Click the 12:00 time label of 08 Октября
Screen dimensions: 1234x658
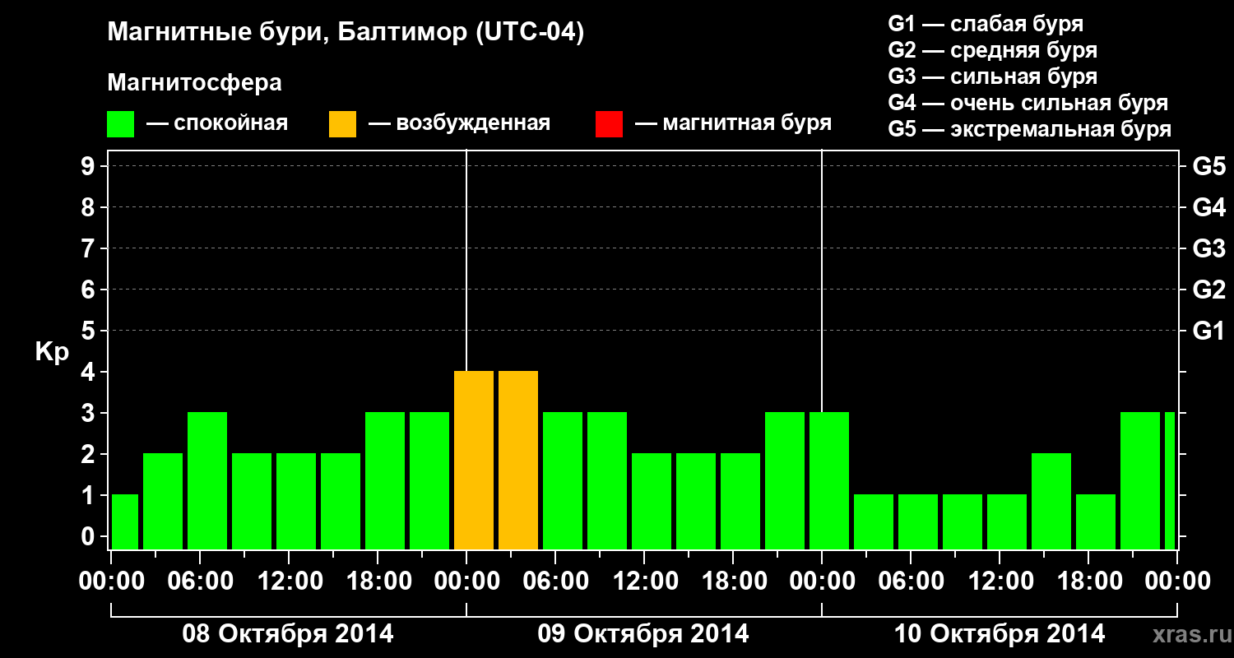(x=289, y=582)
